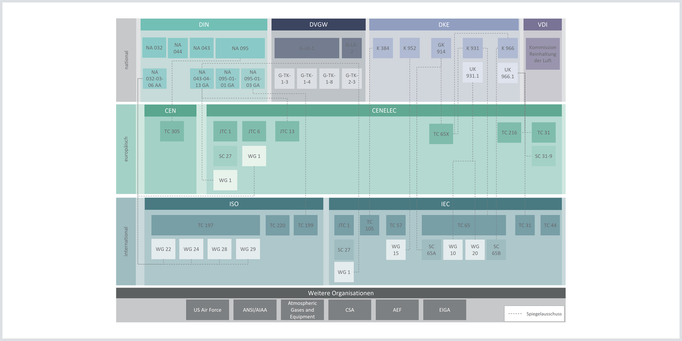Click the NA 032-03-06 AA box
Screen dimensions: 682x341
(154, 79)
